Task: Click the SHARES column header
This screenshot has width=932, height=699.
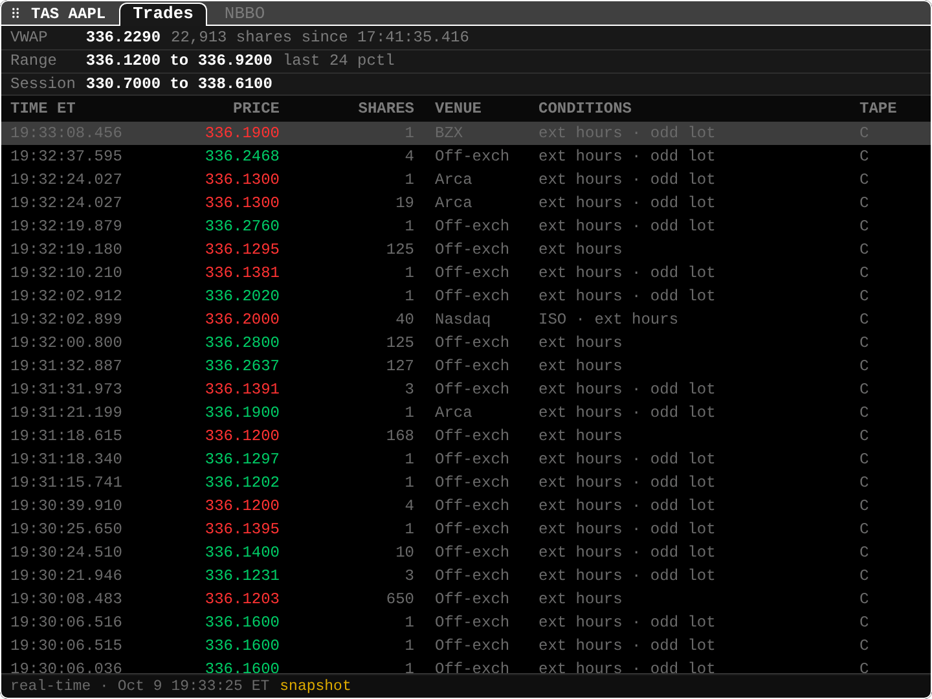Action: (x=386, y=108)
